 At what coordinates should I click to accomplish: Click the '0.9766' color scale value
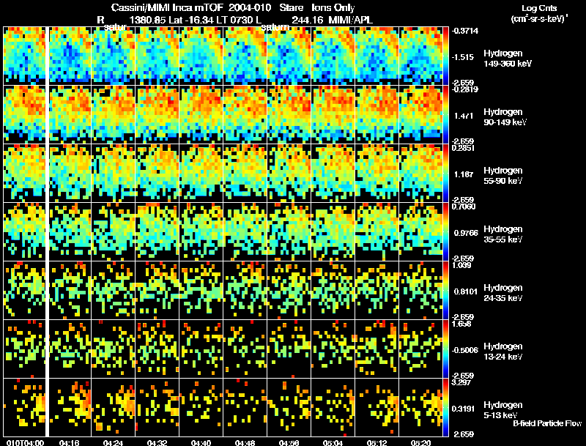pyautogui.click(x=466, y=233)
